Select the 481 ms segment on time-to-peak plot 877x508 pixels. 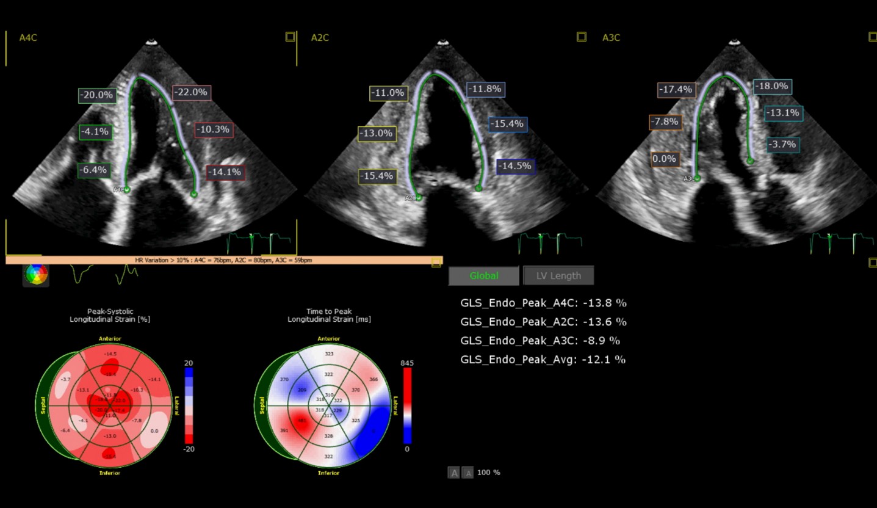(301, 420)
